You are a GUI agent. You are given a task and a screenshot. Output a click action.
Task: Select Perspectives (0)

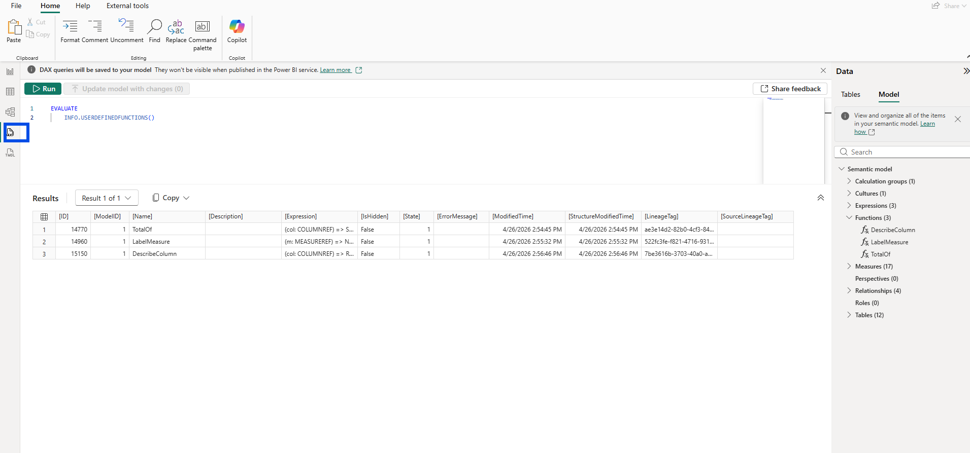pos(877,279)
